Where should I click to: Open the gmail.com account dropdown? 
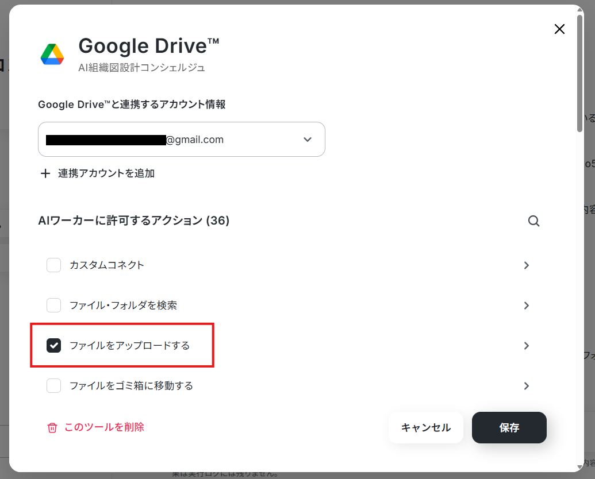[x=182, y=139]
